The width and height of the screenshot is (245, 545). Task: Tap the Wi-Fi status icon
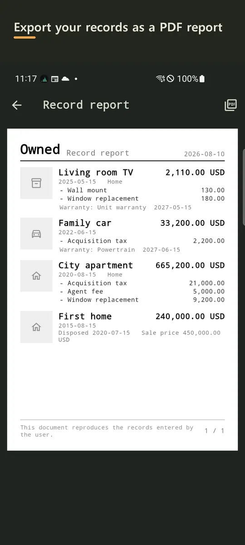coord(160,79)
